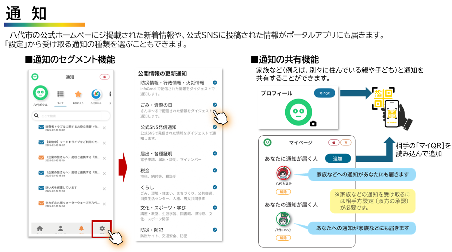Toggle the ごみ・資源の日 checkbox
This screenshot has height=252, width=452.
coord(215,105)
